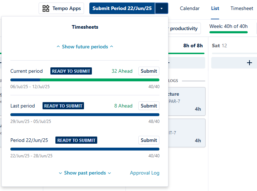Click READY TO SUBMIT badge for Current period

point(71,71)
